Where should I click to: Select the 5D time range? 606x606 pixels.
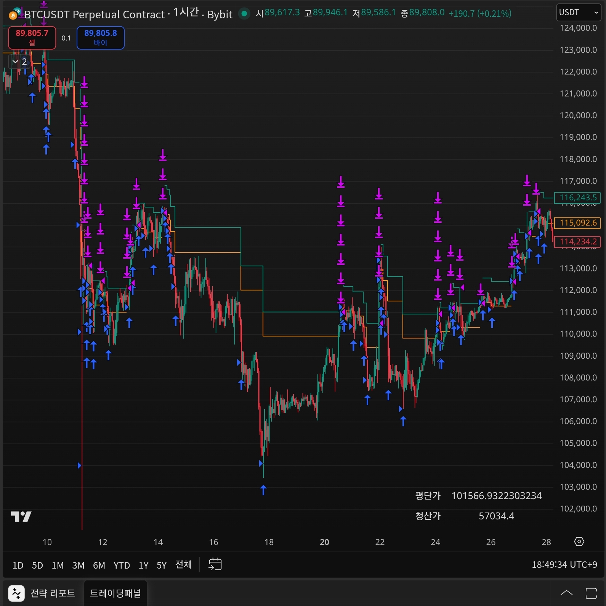click(x=37, y=565)
